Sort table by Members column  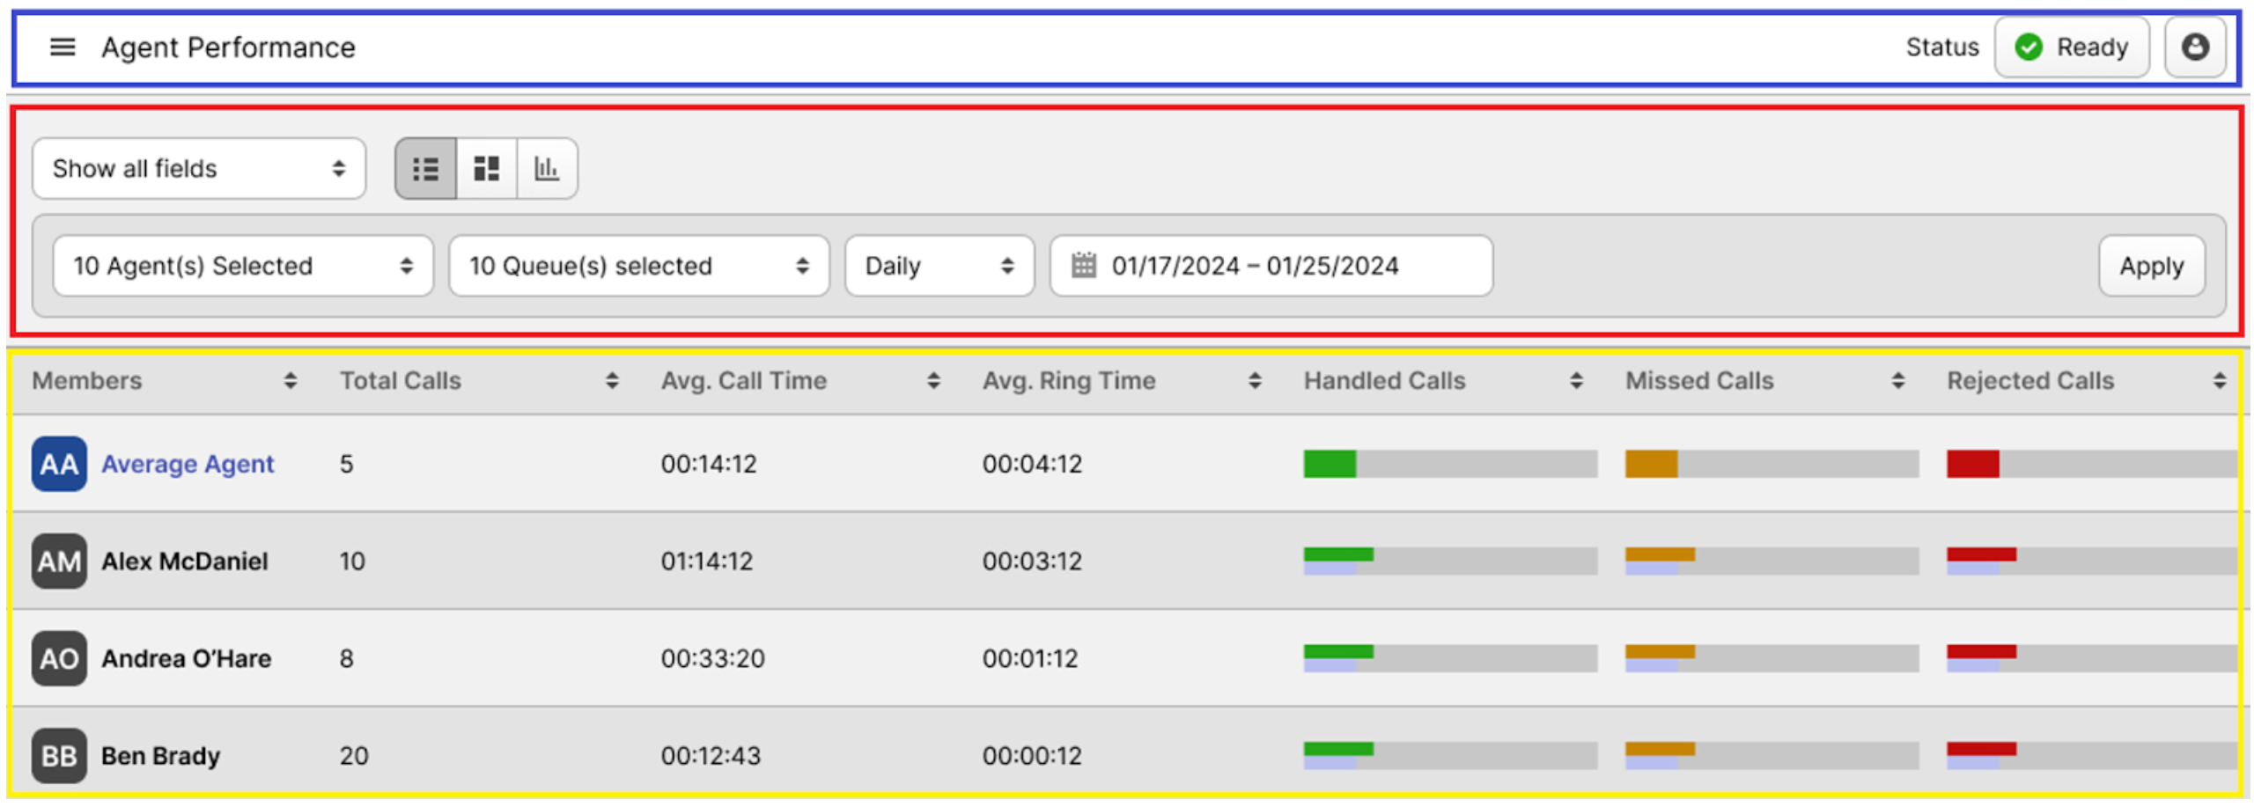pos(290,380)
